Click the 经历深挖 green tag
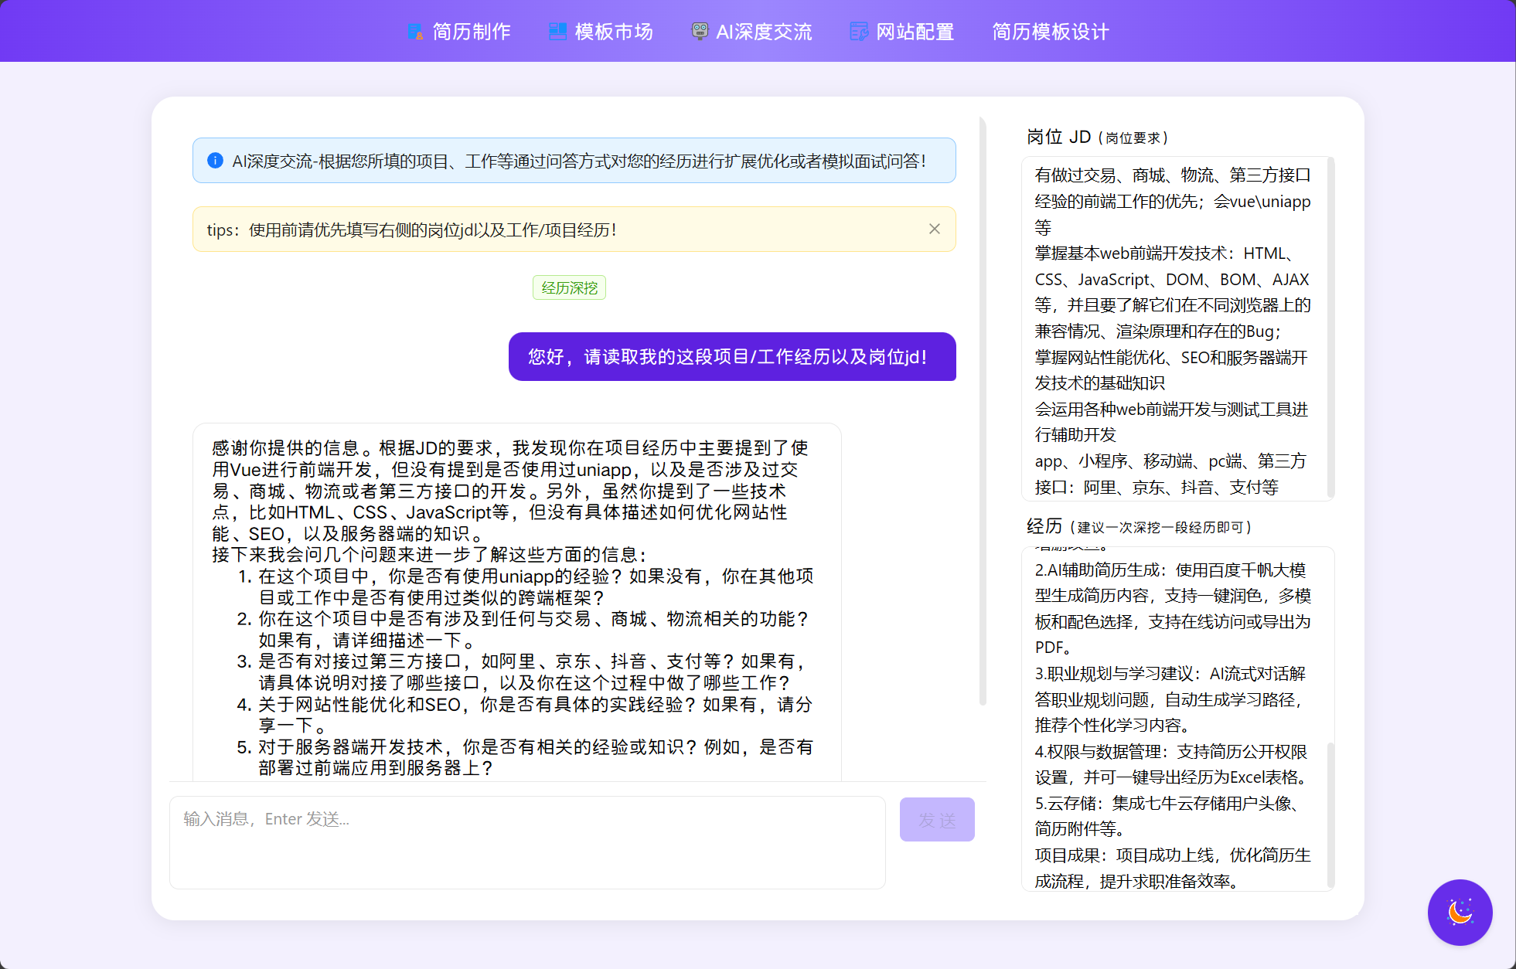This screenshot has width=1516, height=969. point(569,287)
